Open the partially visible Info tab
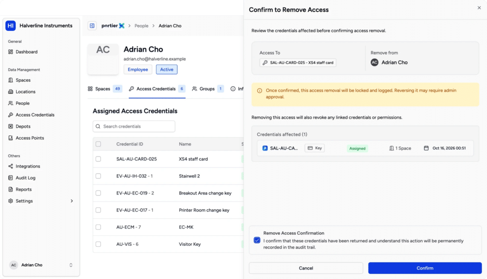The image size is (487, 279). point(237,89)
